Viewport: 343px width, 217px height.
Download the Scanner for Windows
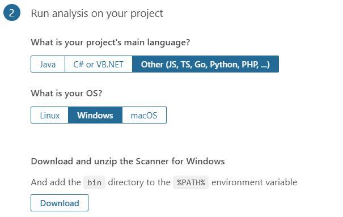click(x=60, y=203)
